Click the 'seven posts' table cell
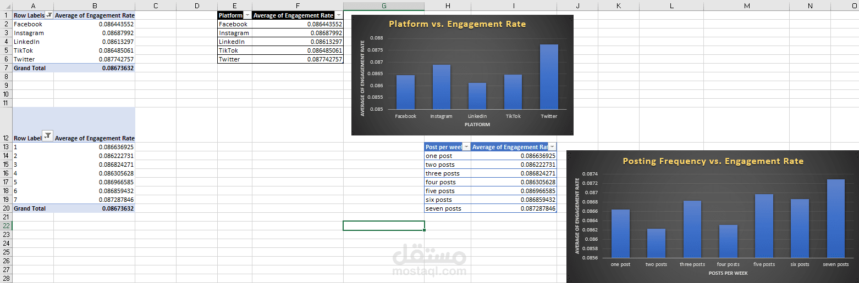This screenshot has width=859, height=283. 448,208
